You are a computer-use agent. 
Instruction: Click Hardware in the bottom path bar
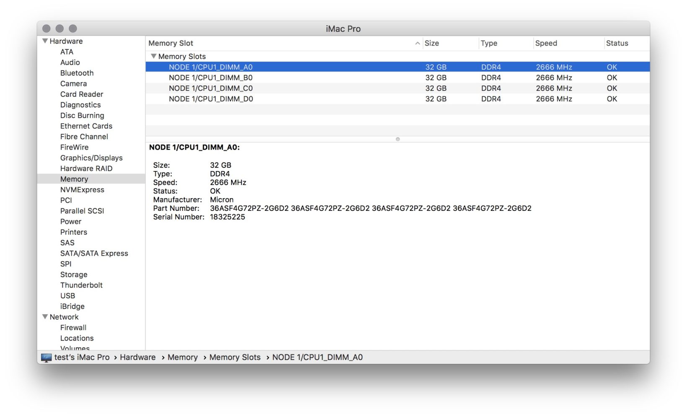point(137,357)
